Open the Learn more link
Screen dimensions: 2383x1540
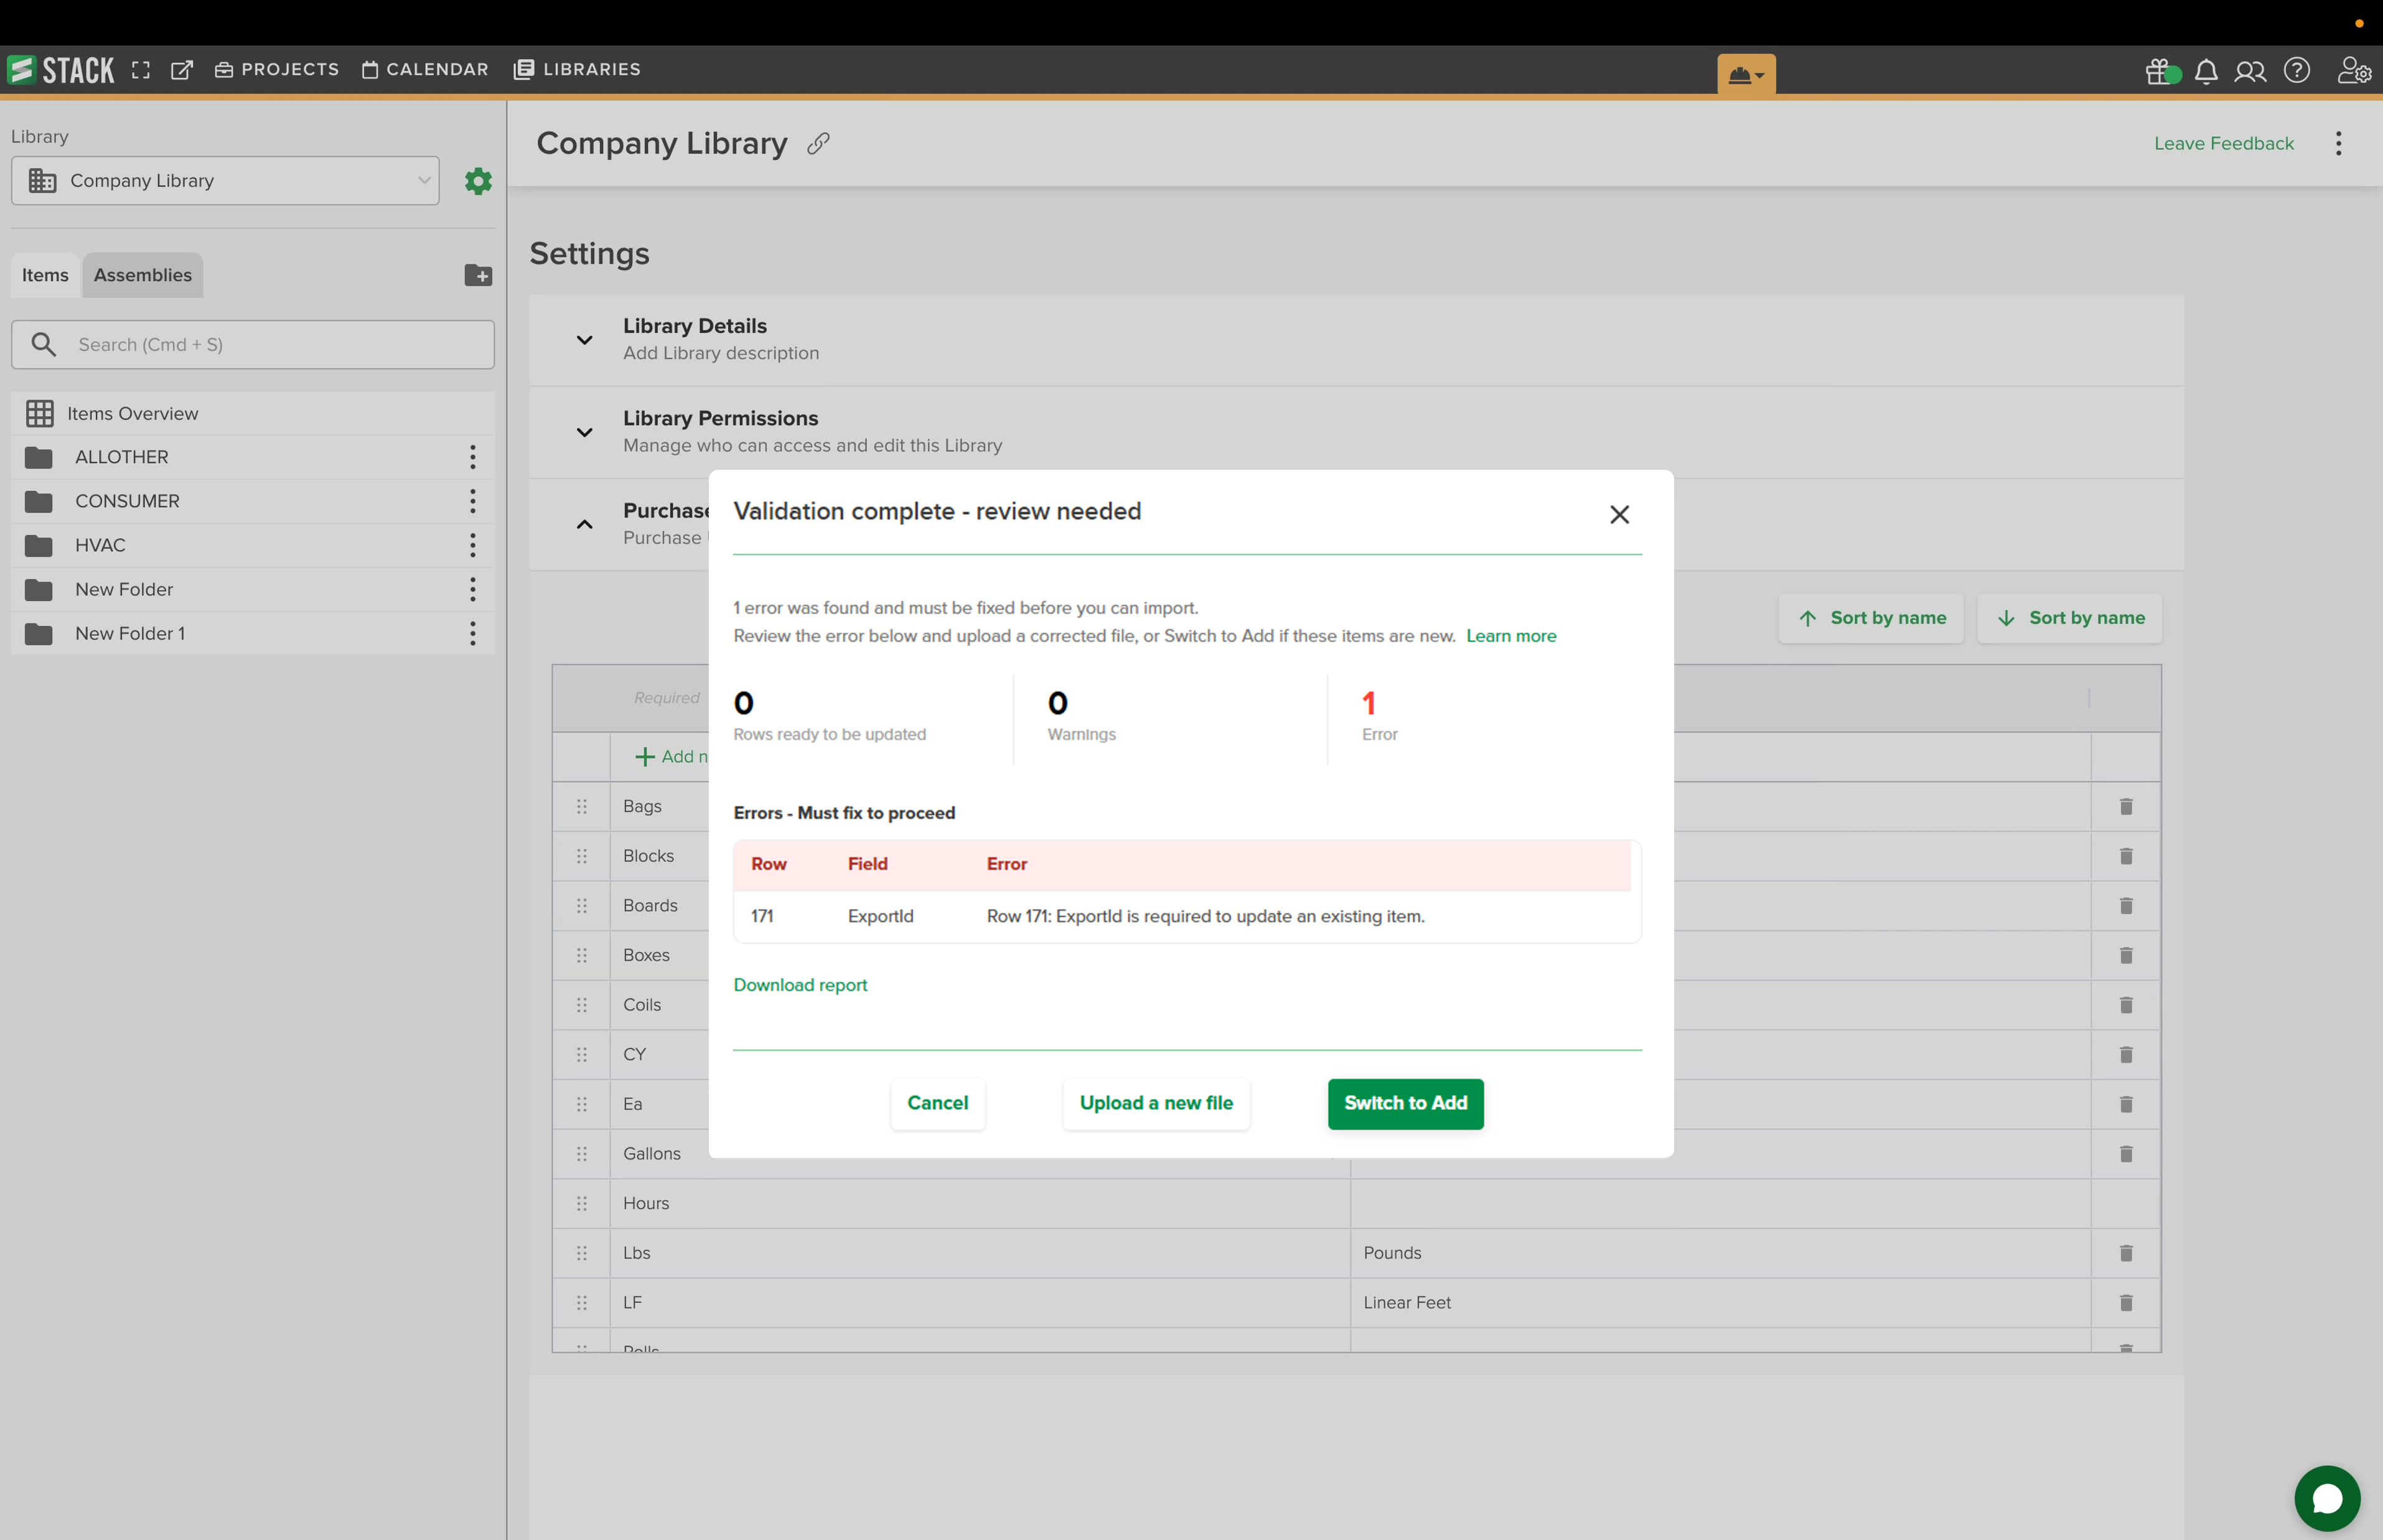point(1511,636)
